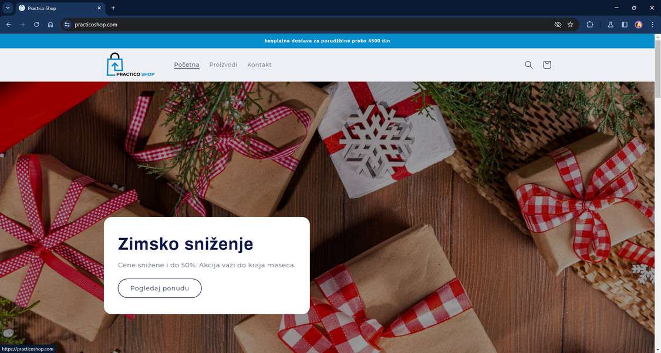Expand the tab search dropdown arrow
Viewport: 661px width, 353px height.
point(8,8)
